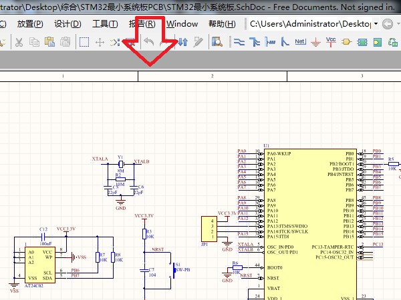Select the Place Signal Harness tool
The width and height of the screenshot is (401, 300).
[x=270, y=42]
